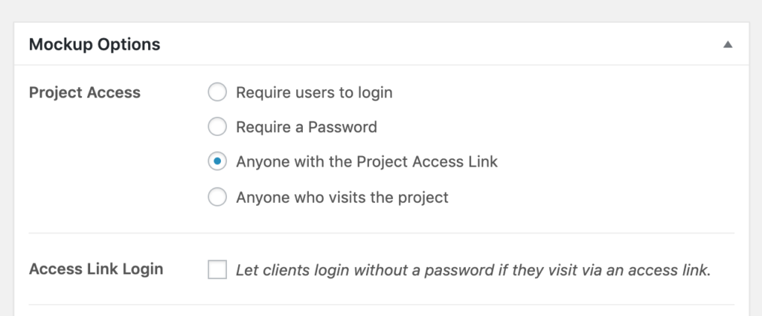
Task: Click Anyone who visits the project text
Action: [x=342, y=197]
